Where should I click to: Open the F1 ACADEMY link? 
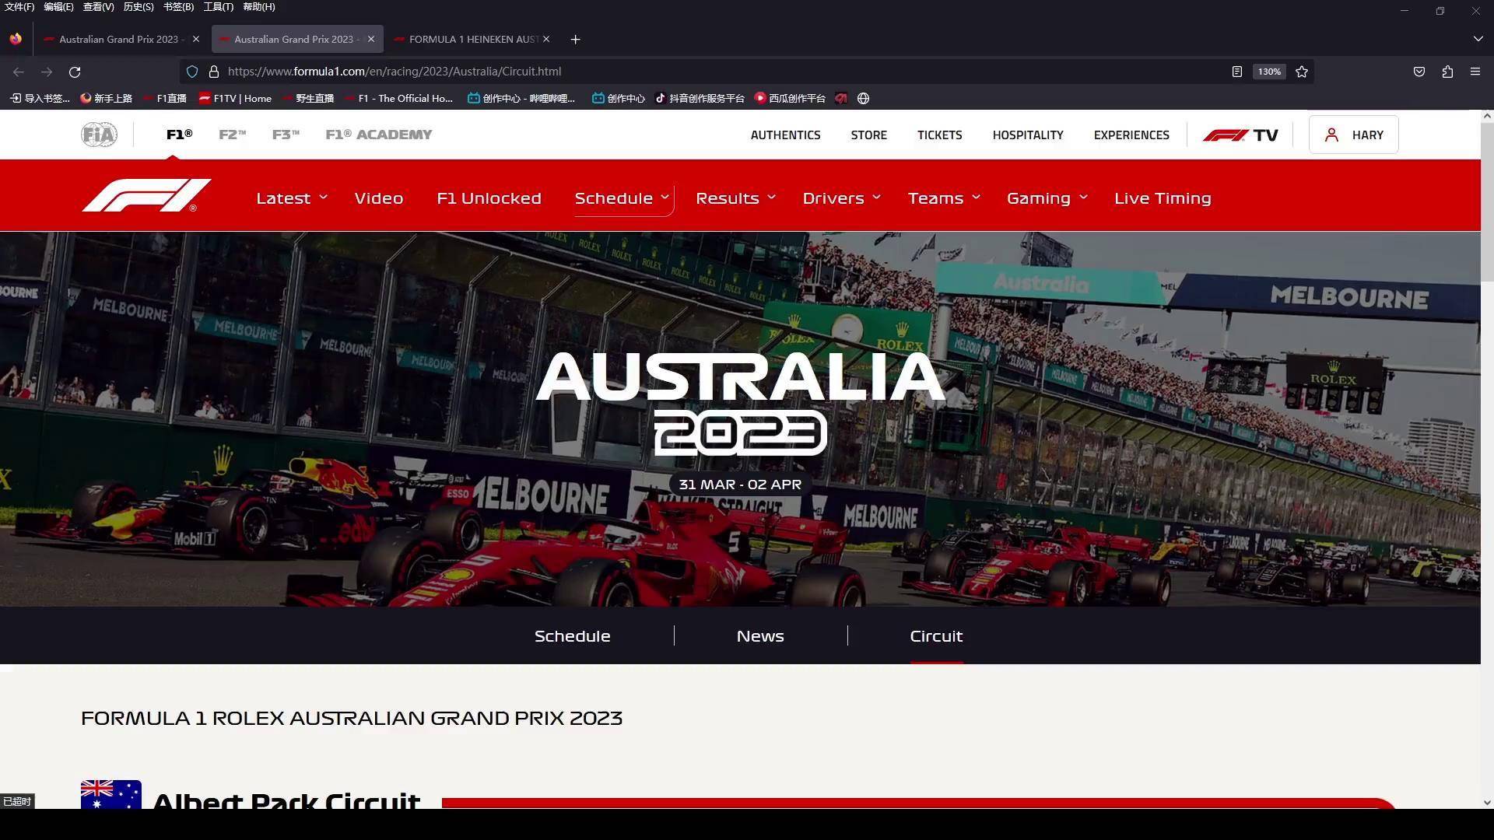pyautogui.click(x=378, y=135)
